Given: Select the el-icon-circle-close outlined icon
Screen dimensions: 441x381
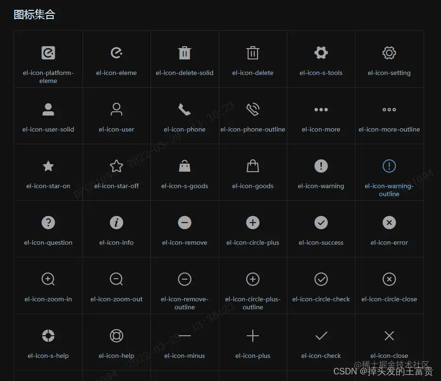Looking at the screenshot, I should 389,279.
